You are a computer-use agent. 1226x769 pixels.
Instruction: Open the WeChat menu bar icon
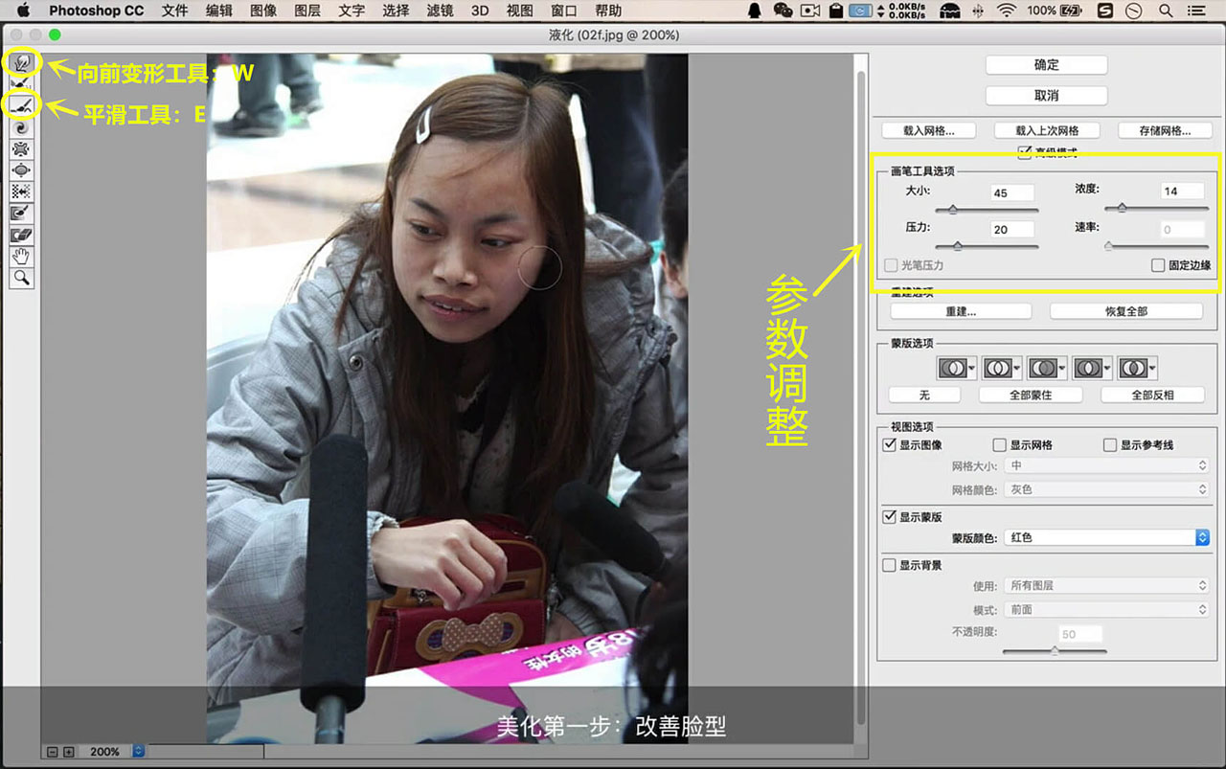(783, 11)
